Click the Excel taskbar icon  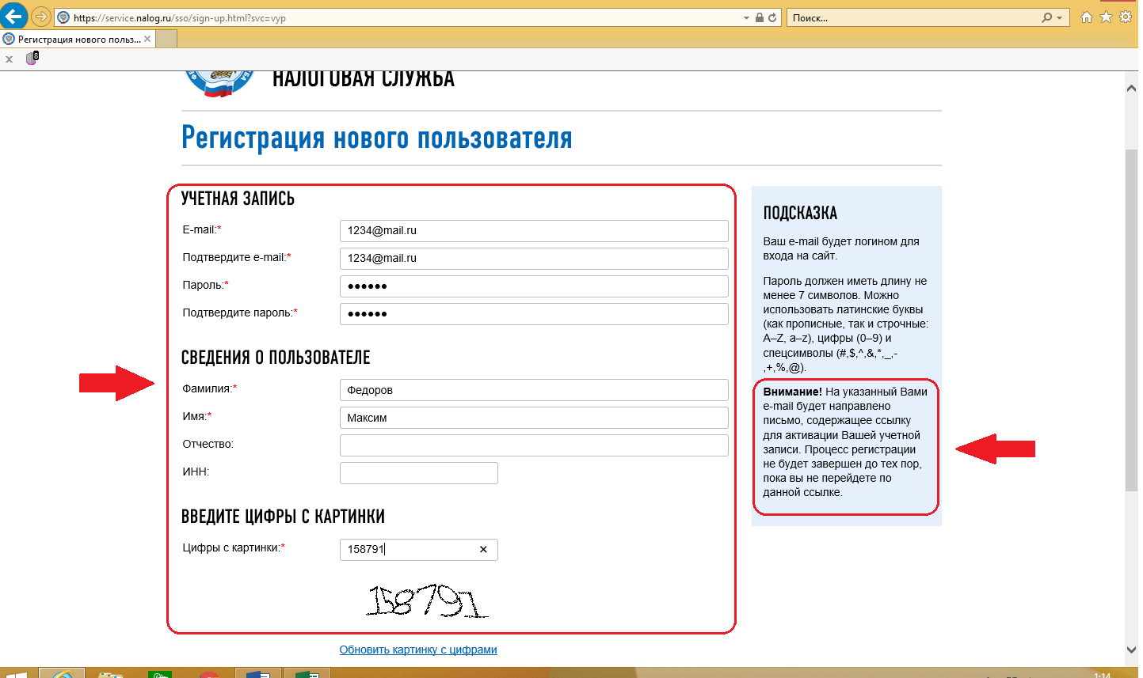click(307, 673)
